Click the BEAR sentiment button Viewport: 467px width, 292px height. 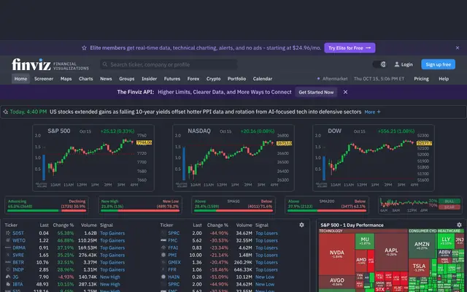(449, 207)
